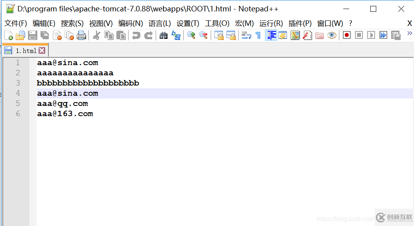This screenshot has width=414, height=226.
Task: Toggle the Folder as Workspace icon
Action: (320, 35)
